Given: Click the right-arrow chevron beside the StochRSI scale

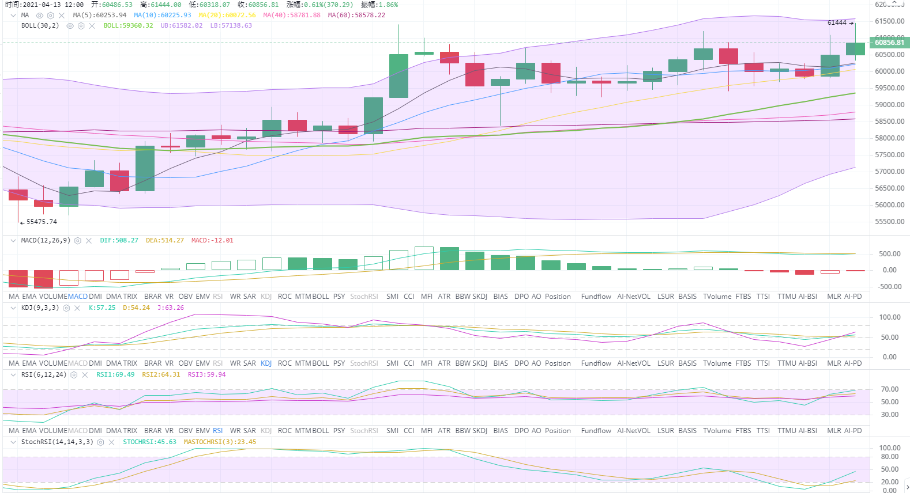Looking at the screenshot, I should (x=907, y=487).
